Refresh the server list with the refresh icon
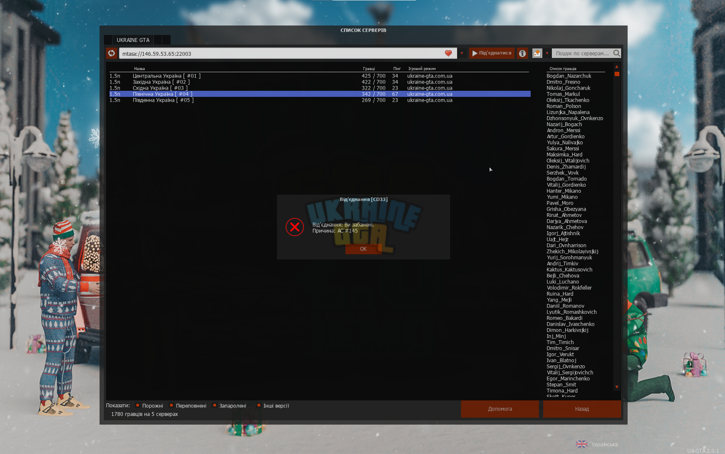The width and height of the screenshot is (725, 454). pos(112,53)
